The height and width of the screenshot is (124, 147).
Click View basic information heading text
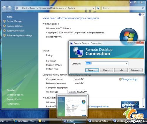tap(71, 18)
